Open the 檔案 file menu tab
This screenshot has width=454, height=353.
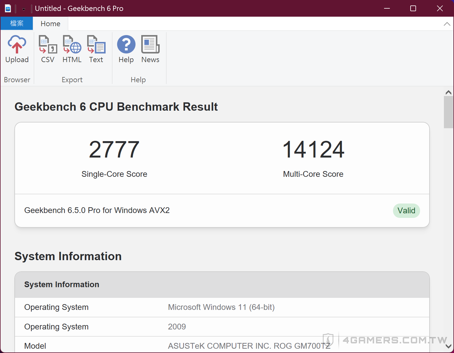tap(17, 23)
